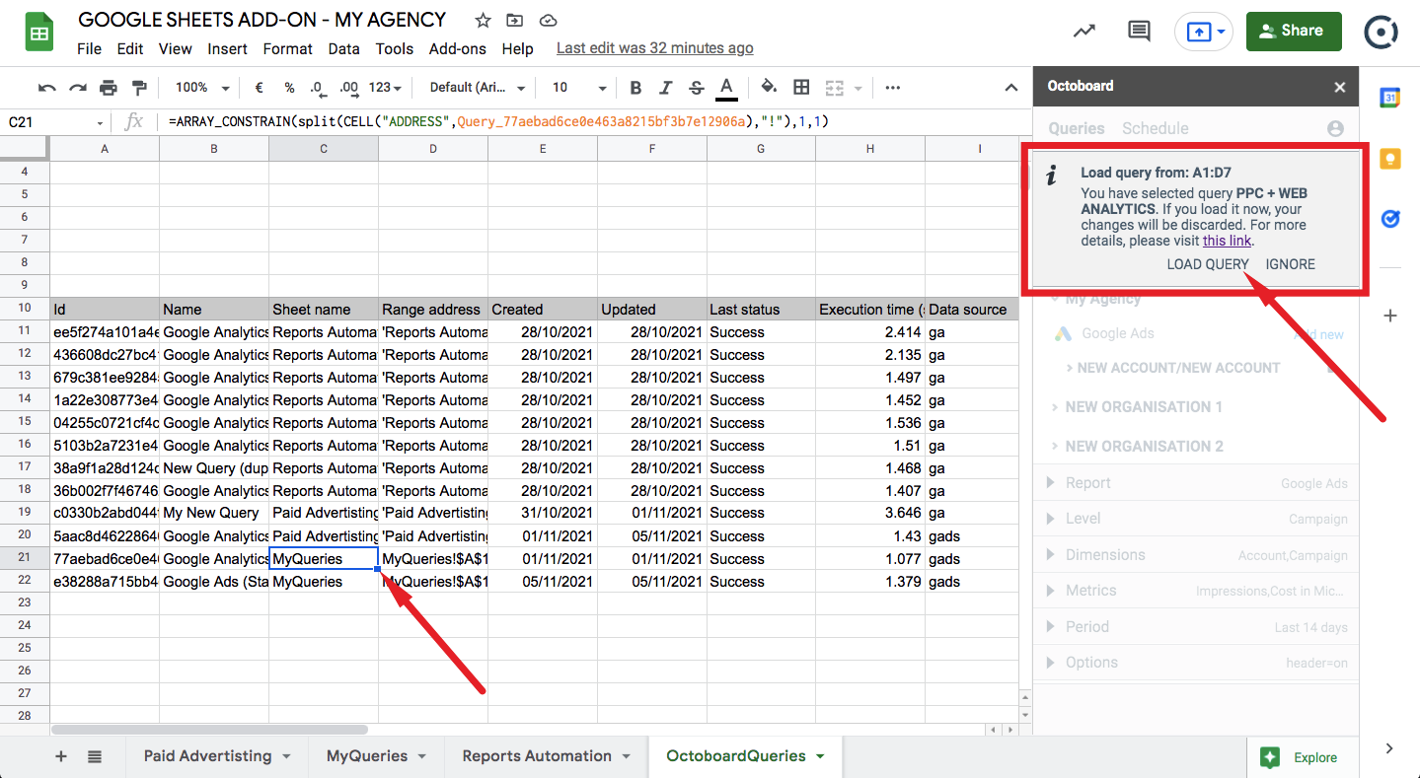Click the Print icon
Screen dimensions: 1420x778
(109, 88)
